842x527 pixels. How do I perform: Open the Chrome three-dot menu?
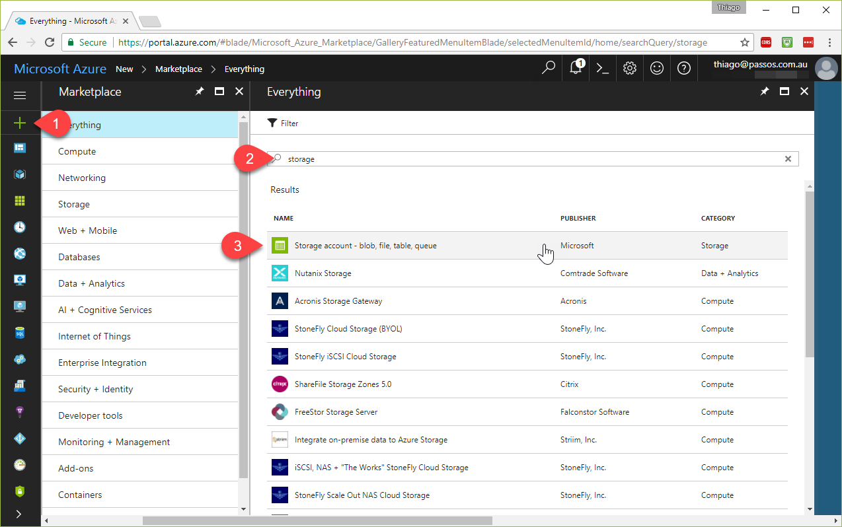830,42
